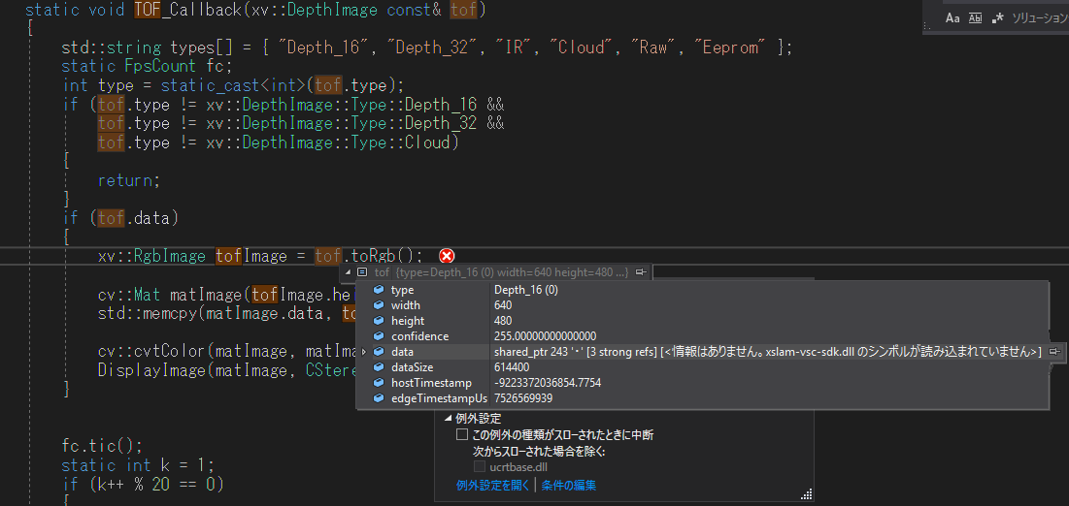Click the 条件の編集 link
1069x506 pixels.
569,485
